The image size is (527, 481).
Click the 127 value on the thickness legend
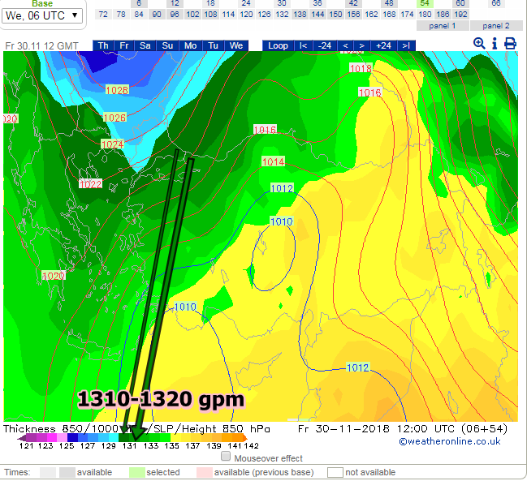[x=88, y=446]
